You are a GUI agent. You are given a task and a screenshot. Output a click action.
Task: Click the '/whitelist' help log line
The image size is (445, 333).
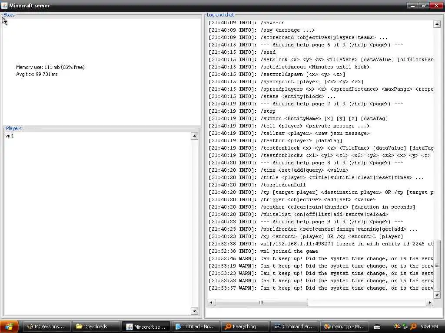point(298,214)
